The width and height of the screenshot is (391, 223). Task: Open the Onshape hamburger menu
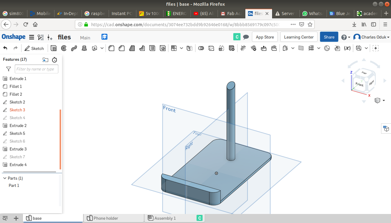coord(31,37)
